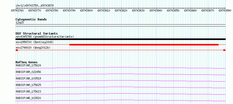Click the magenta intron line of NM_175625
The height and width of the screenshot is (104, 233).
pos(120,87)
